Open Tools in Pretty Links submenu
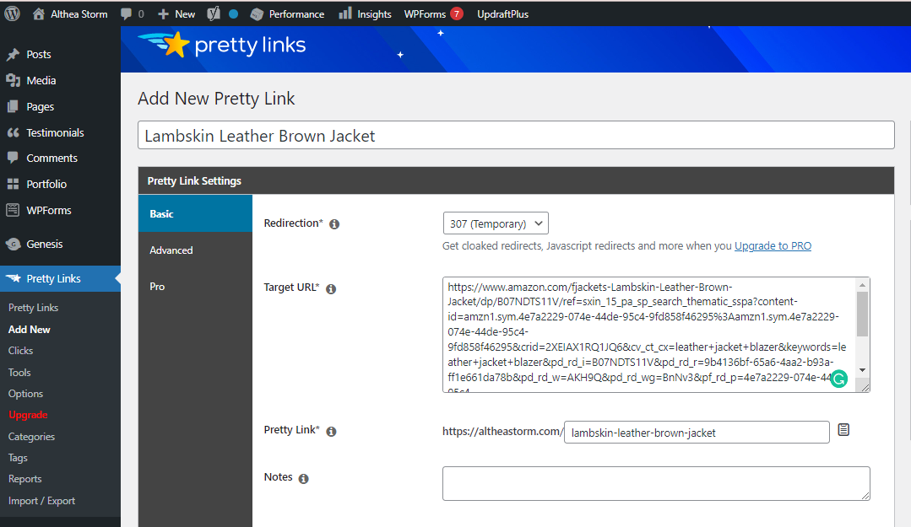 [x=19, y=373]
